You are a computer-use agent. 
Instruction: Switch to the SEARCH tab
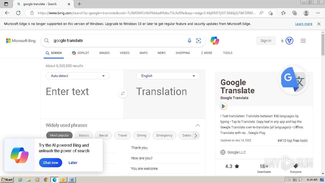pos(54,53)
